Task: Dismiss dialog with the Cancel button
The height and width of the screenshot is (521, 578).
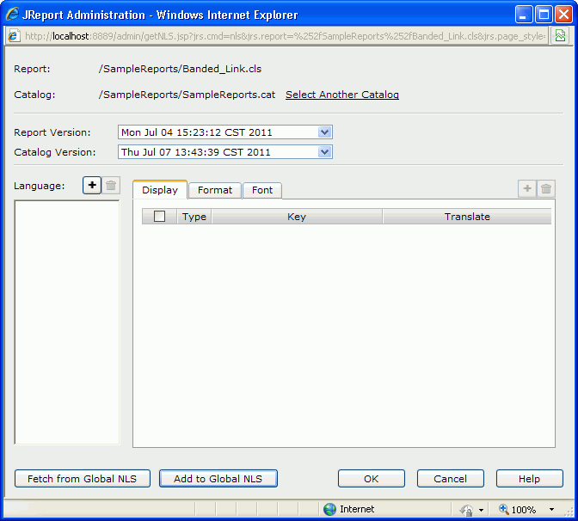Action: pyautogui.click(x=451, y=479)
